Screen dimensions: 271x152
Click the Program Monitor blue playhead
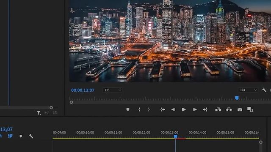point(237,98)
